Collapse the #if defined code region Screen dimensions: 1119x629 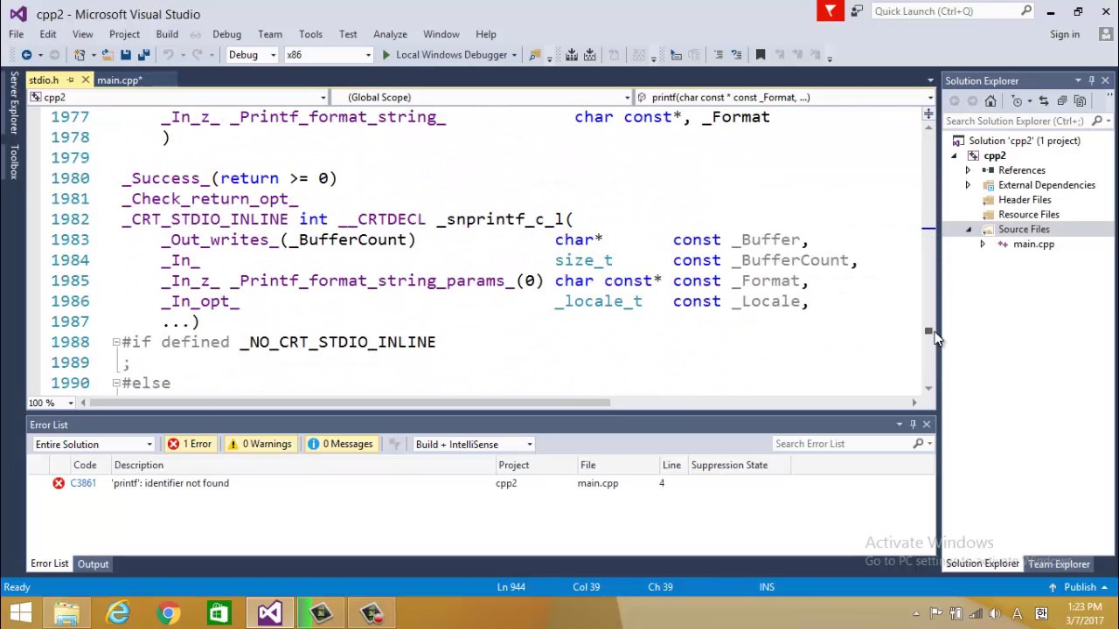tap(116, 342)
